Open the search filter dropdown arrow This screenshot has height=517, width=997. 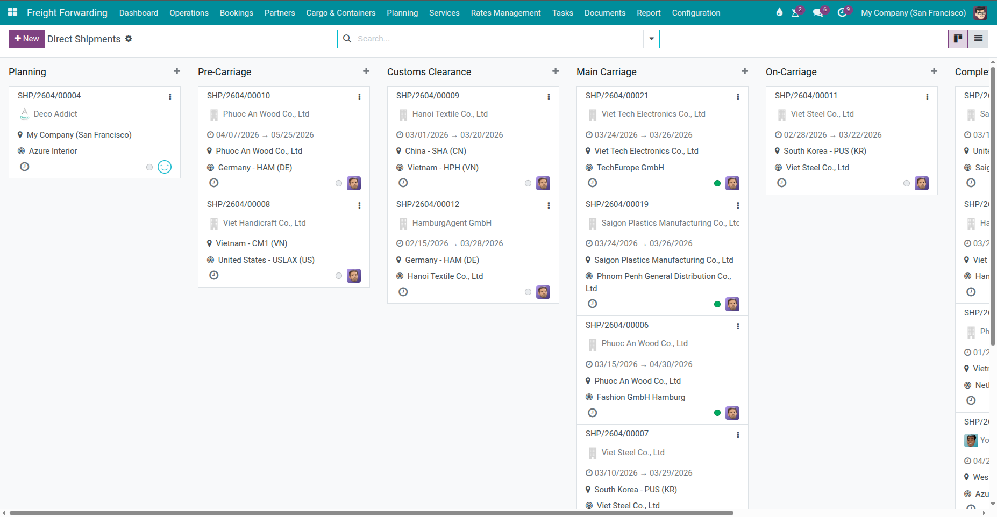click(x=651, y=39)
